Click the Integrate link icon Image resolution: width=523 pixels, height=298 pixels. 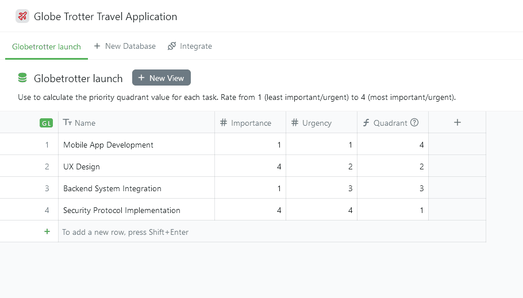click(x=172, y=46)
